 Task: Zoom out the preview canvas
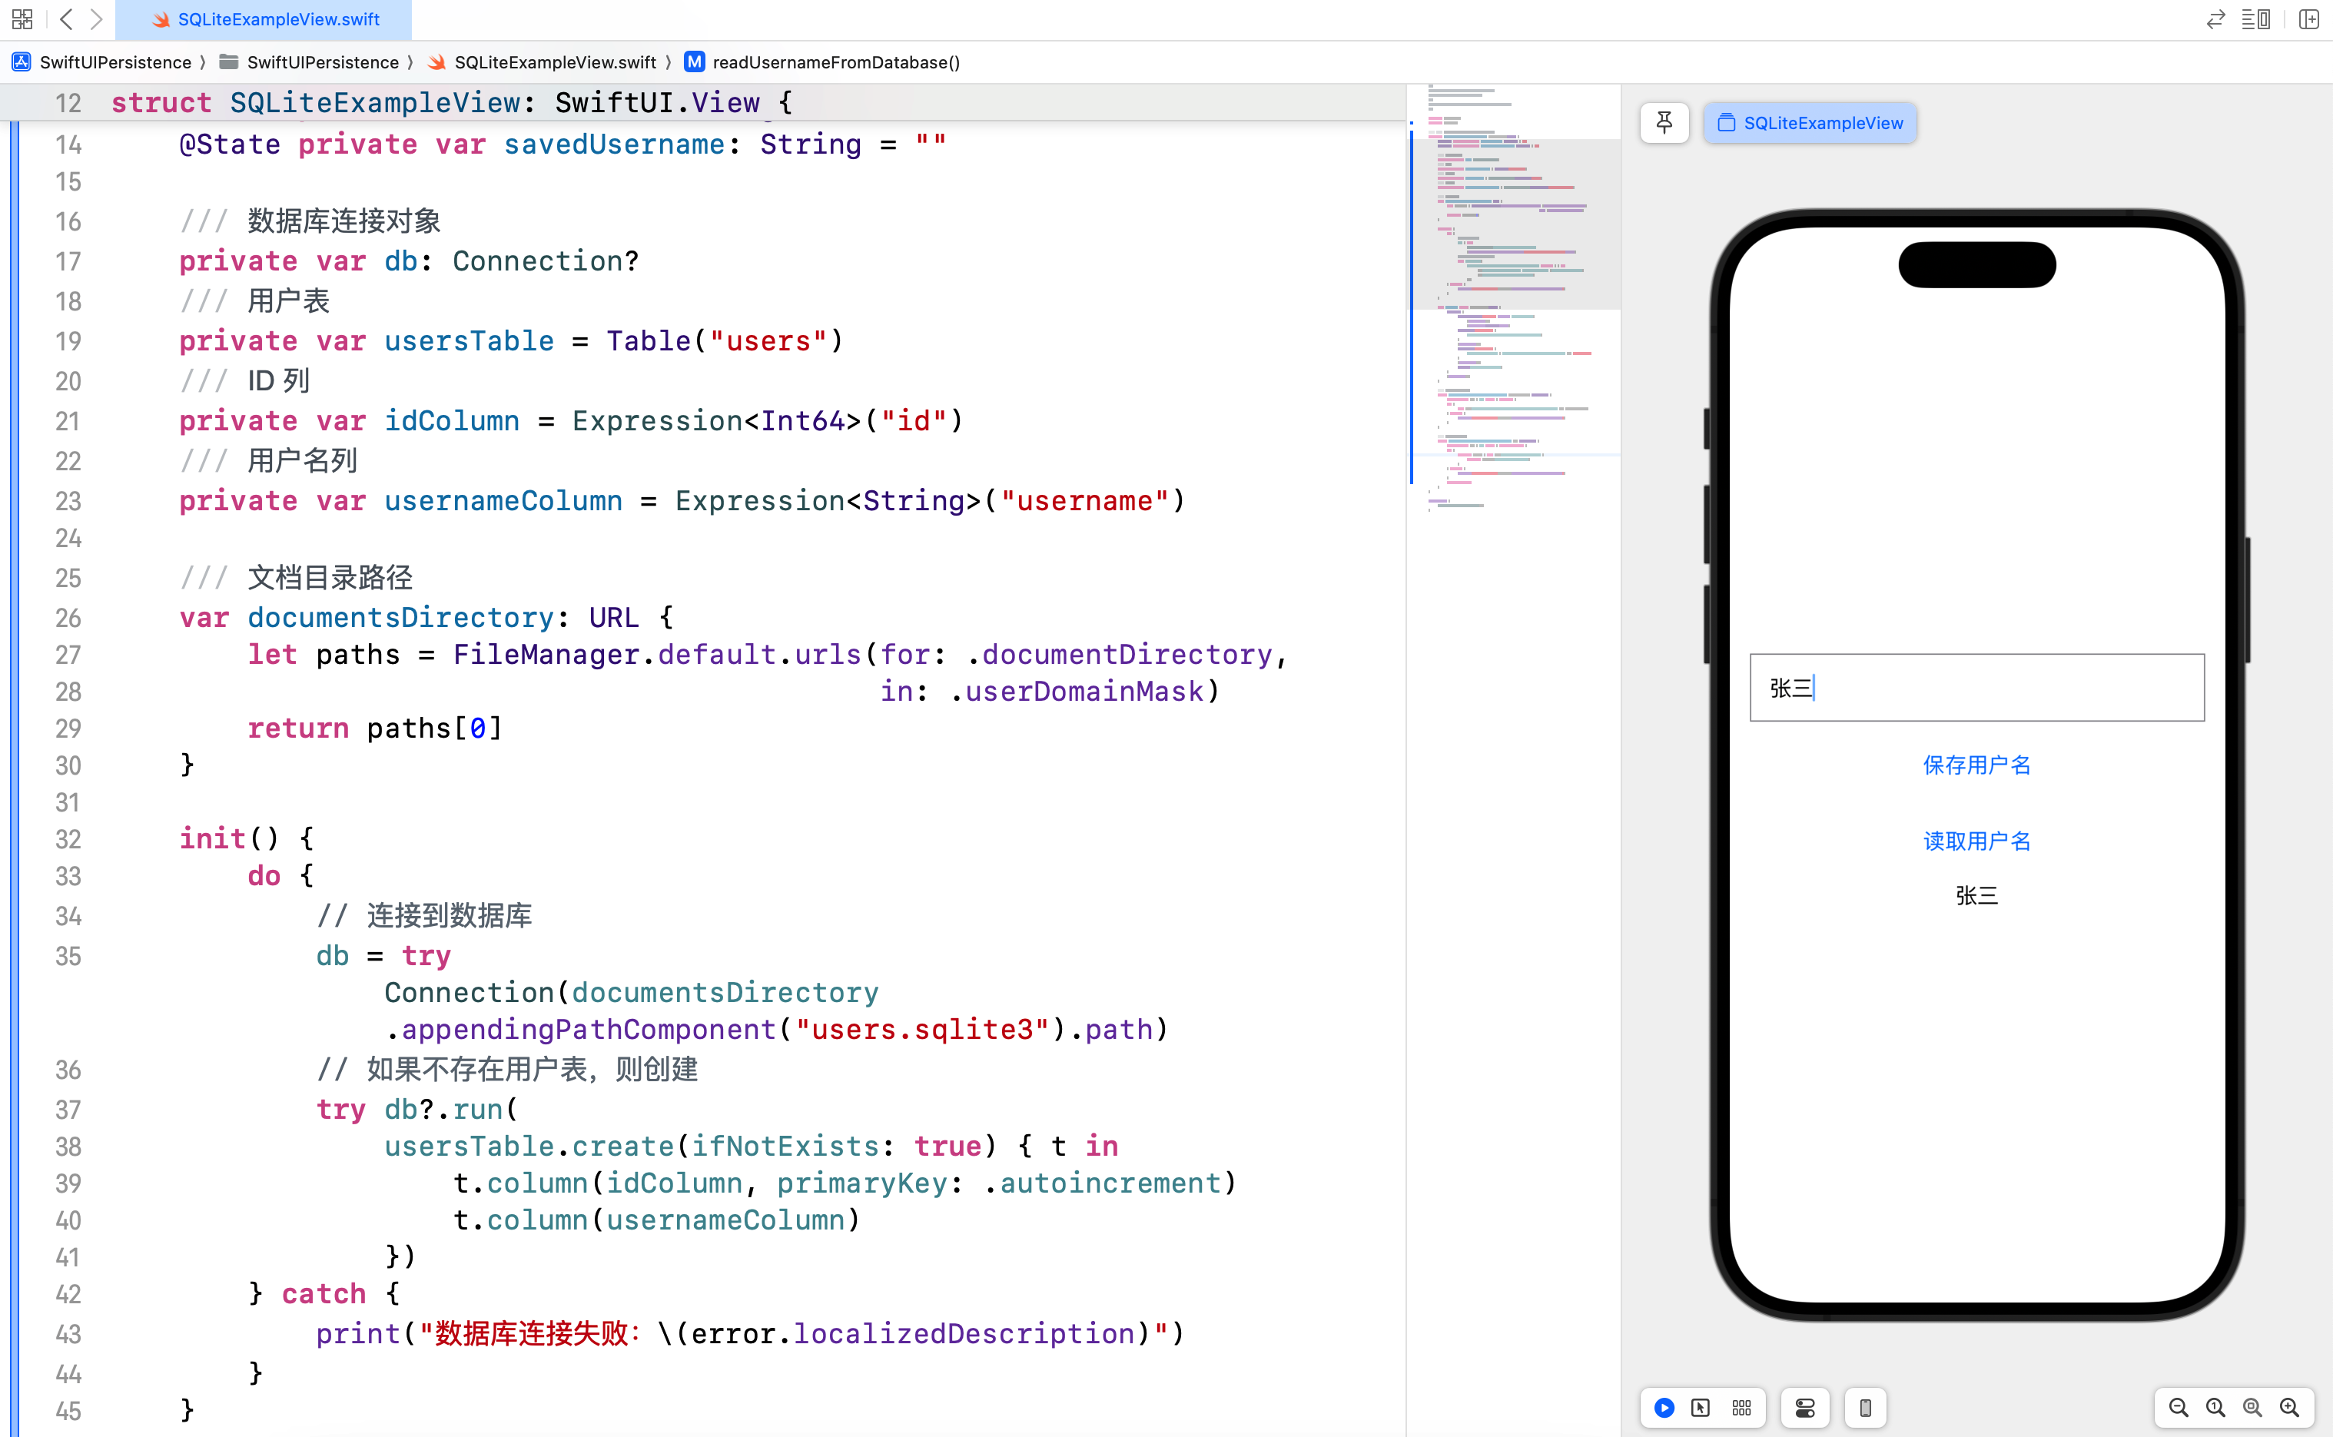(x=2178, y=1408)
